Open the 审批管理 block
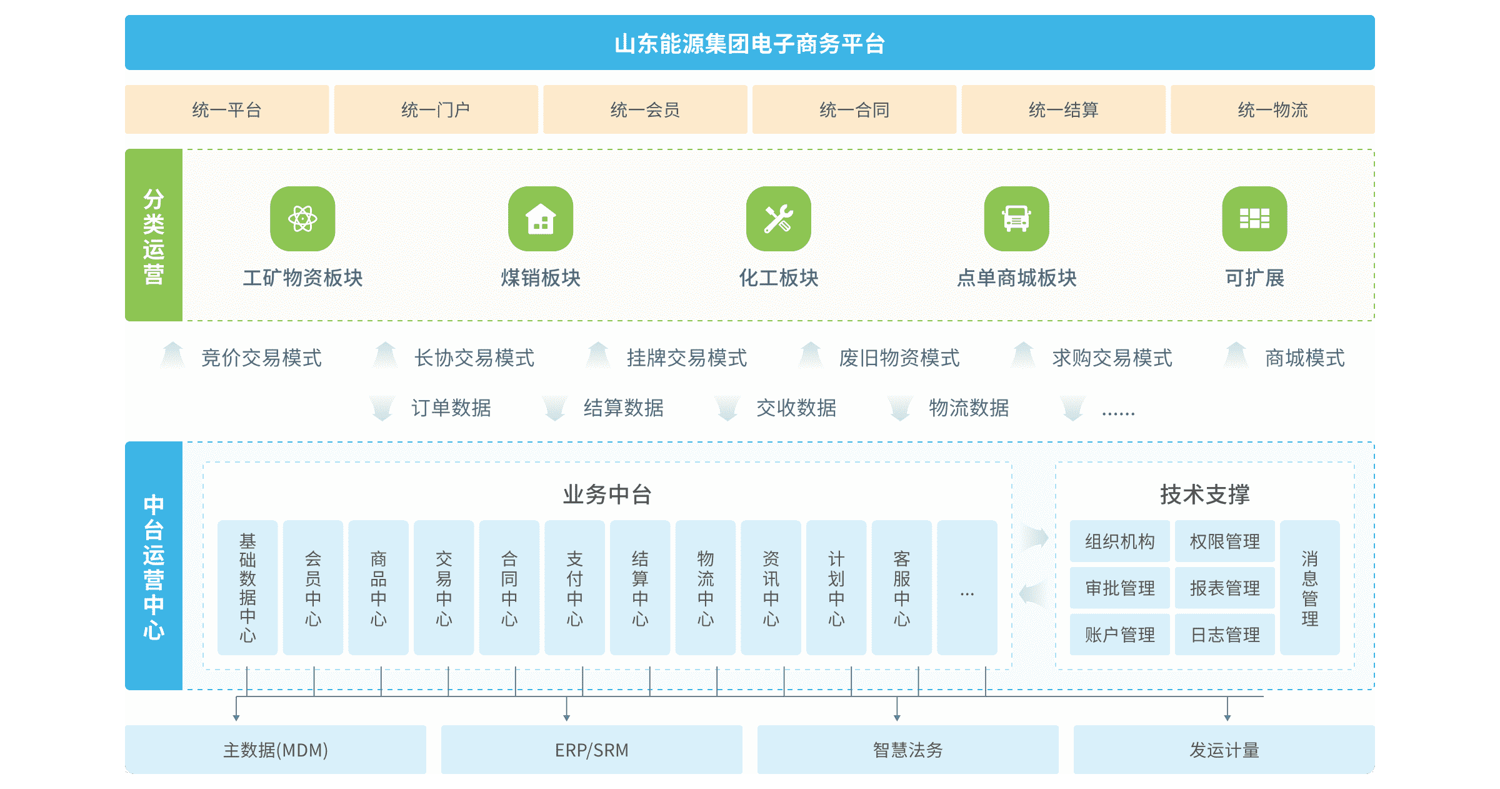This screenshot has height=789, width=1500. [1119, 588]
